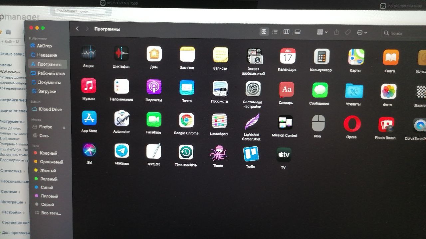Open the Карты maps app
Screen dimensions: 426x239
pos(356,57)
